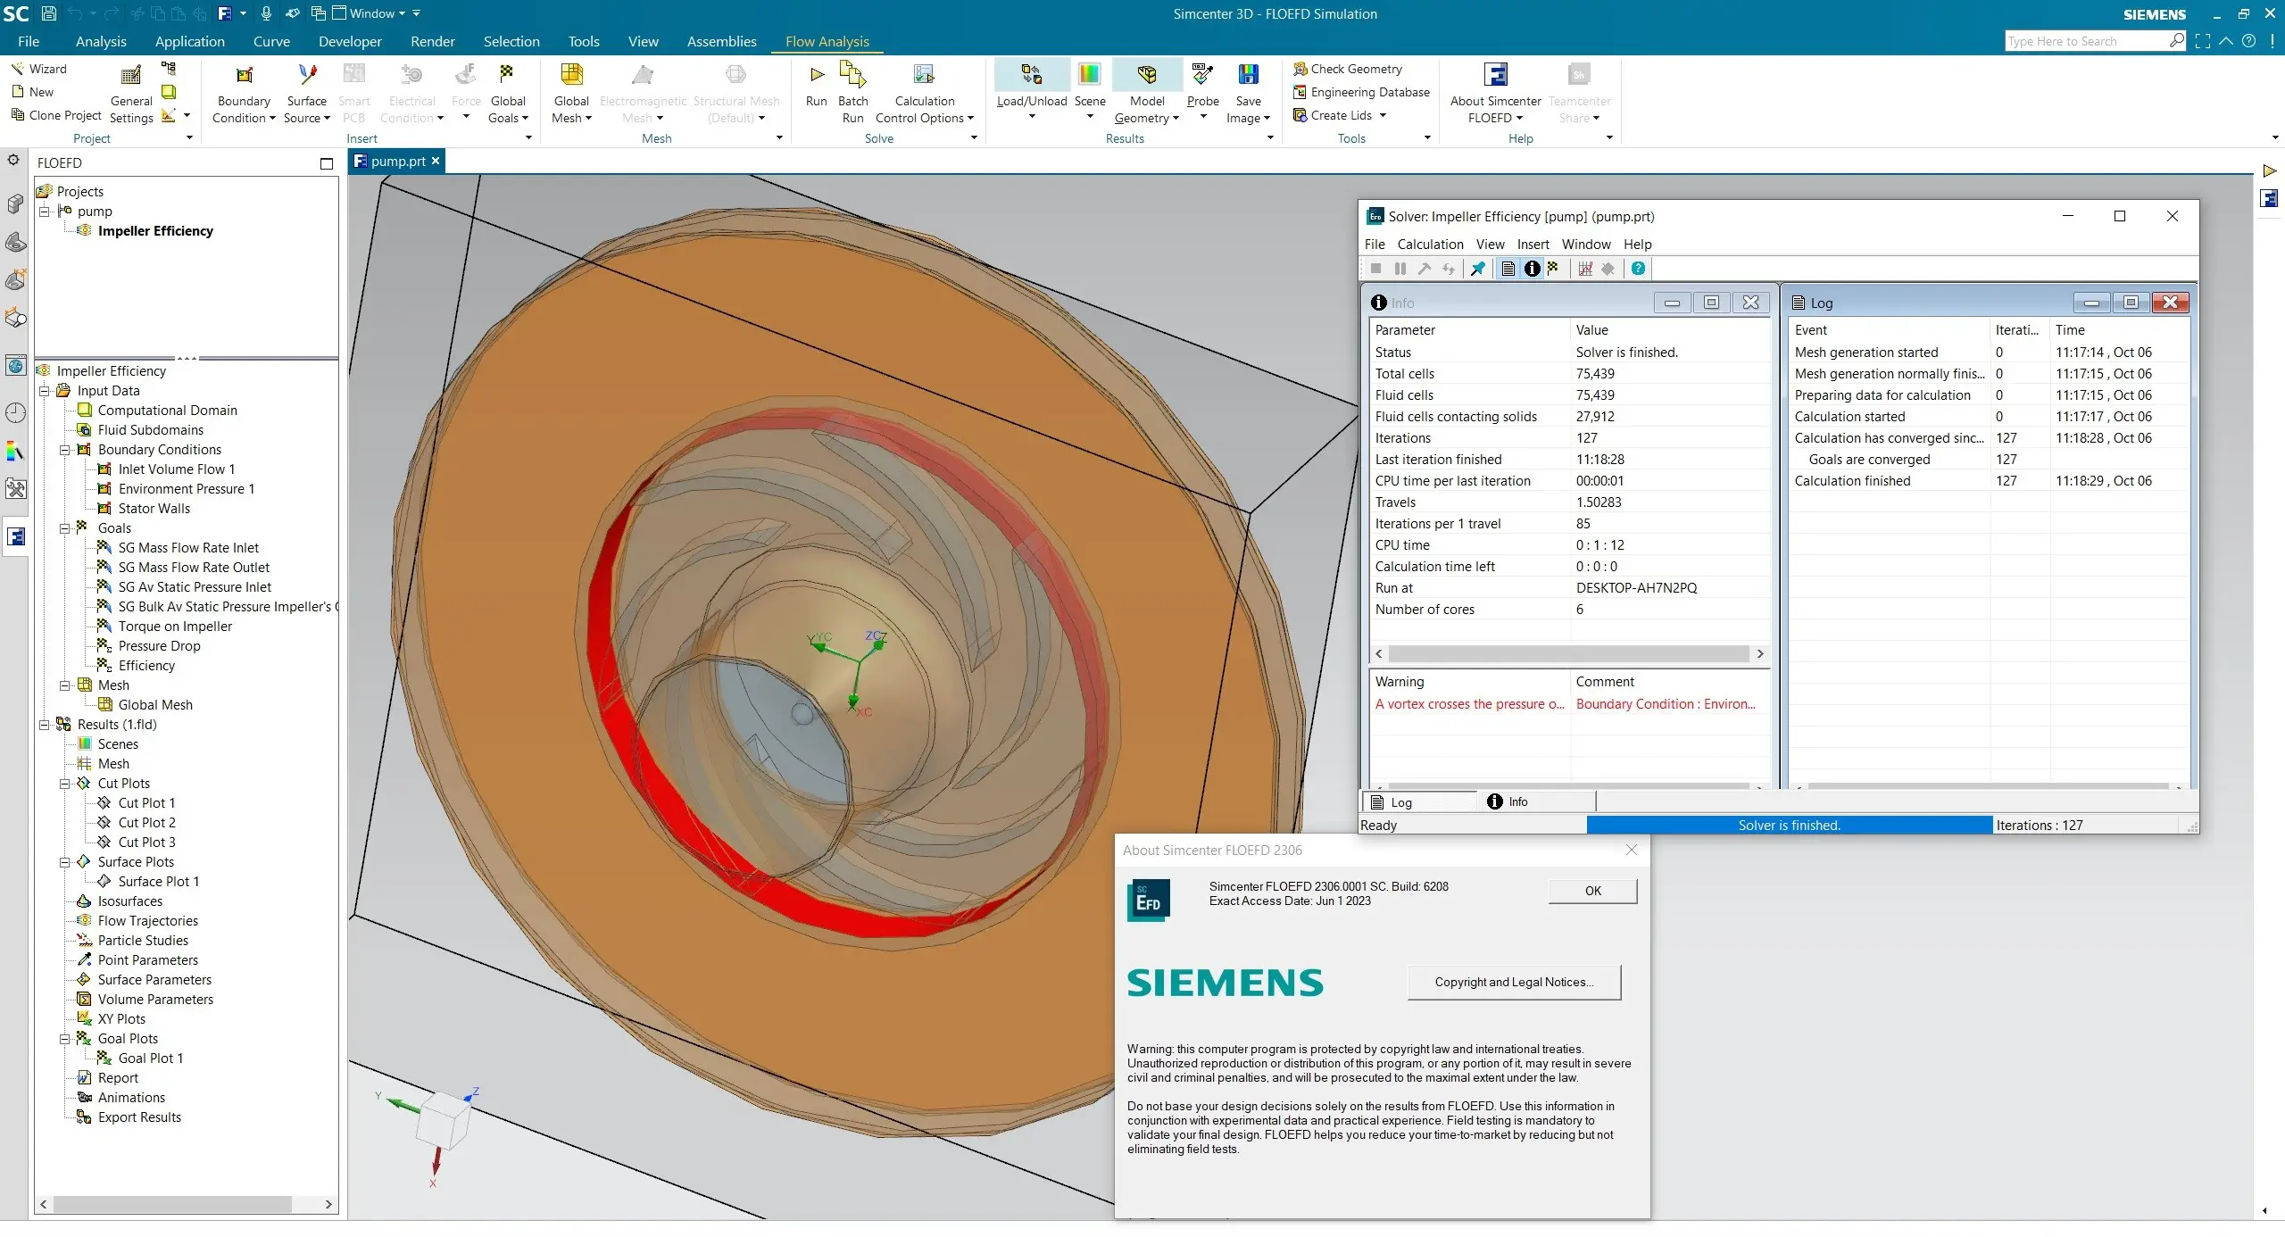Open the Analysis ribbon tab
Image resolution: width=2285 pixels, height=1237 pixels.
pos(101,41)
